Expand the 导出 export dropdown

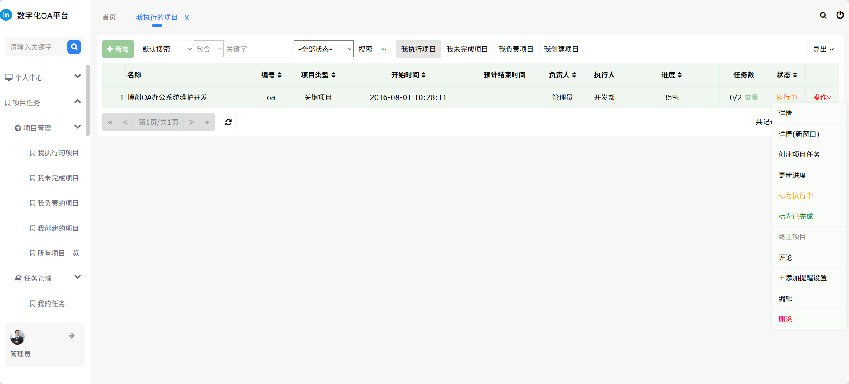(x=823, y=49)
